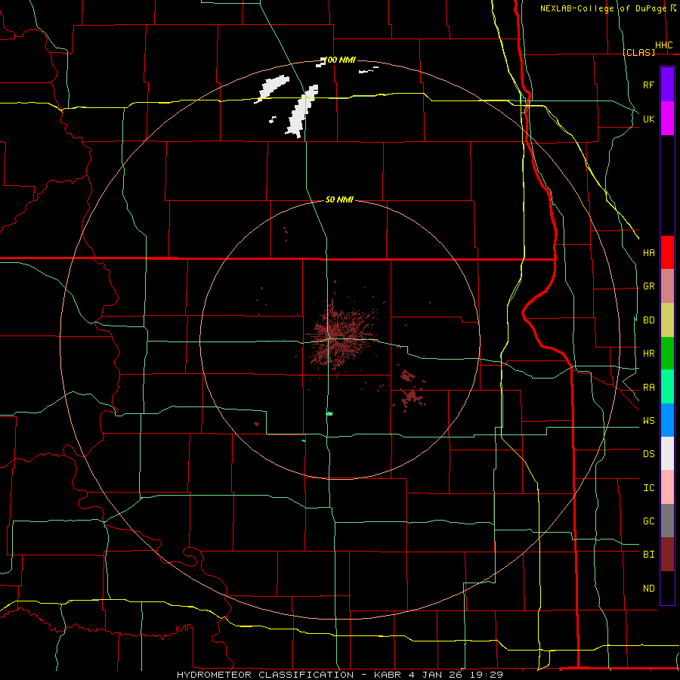680x680 pixels.
Task: Click the HA red legend swatch
Action: pyautogui.click(x=667, y=252)
